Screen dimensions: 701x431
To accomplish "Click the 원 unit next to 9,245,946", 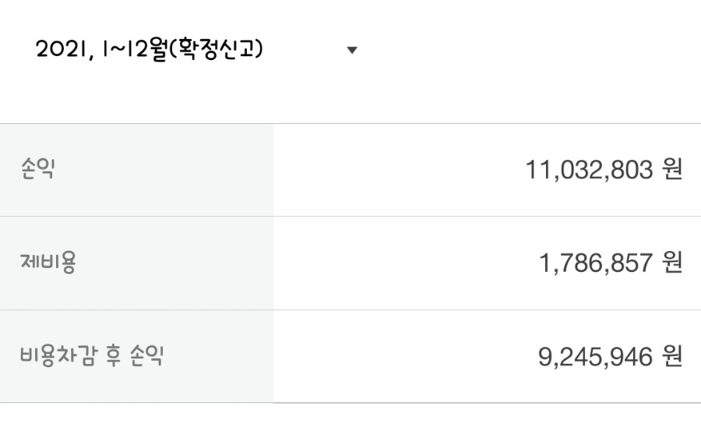I will coord(672,356).
